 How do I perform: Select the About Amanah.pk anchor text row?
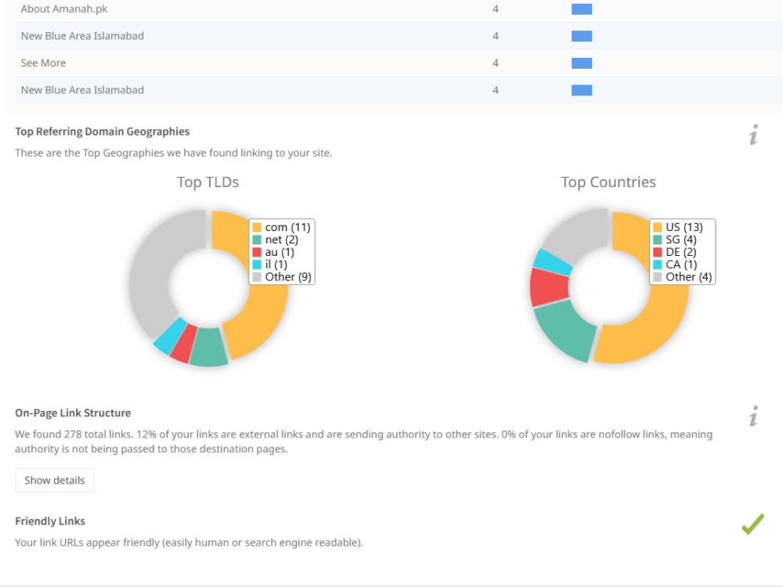point(399,9)
